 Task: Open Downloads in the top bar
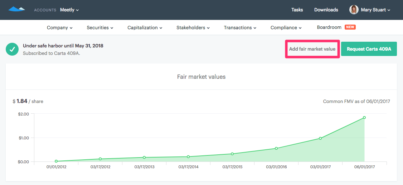[326, 10]
